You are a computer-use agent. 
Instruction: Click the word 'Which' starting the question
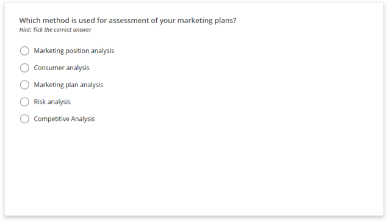pyautogui.click(x=27, y=21)
